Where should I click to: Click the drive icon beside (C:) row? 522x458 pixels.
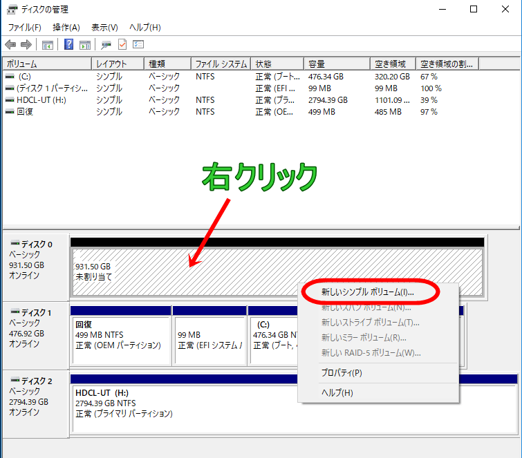click(10, 77)
